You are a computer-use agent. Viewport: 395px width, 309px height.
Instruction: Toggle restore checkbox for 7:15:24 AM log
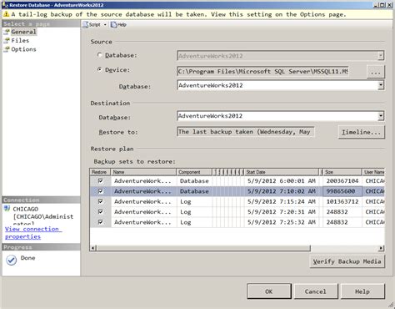pyautogui.click(x=101, y=201)
